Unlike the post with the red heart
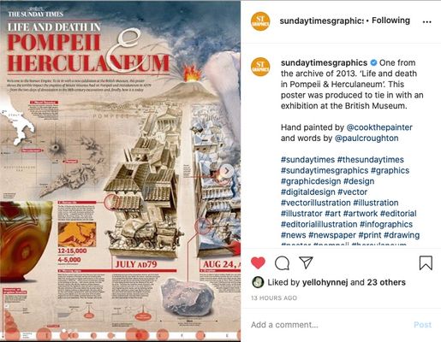The height and width of the screenshot is (342, 441). 258,262
